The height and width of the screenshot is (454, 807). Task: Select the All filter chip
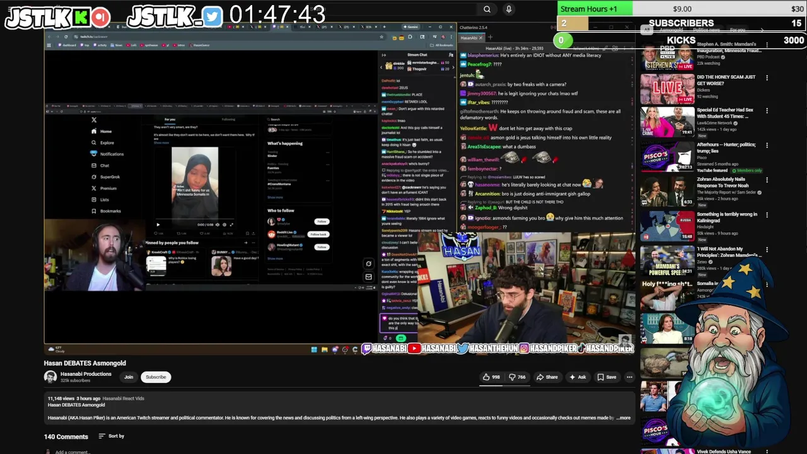point(646,30)
